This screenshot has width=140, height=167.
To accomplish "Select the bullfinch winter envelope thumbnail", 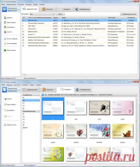I will 100,131.
